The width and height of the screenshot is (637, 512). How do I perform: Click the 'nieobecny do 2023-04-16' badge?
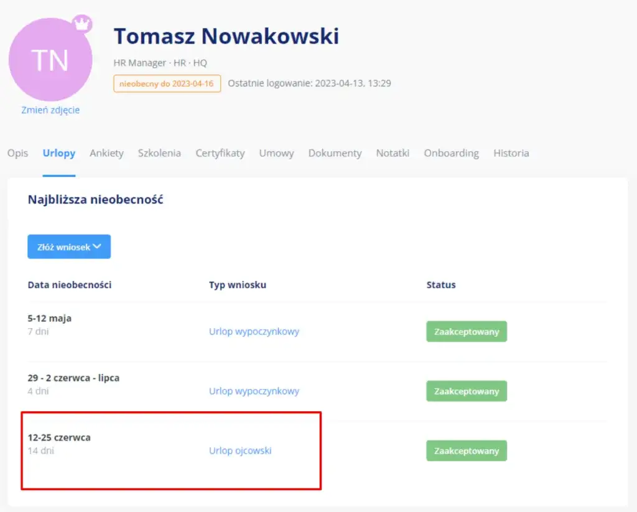pos(167,83)
